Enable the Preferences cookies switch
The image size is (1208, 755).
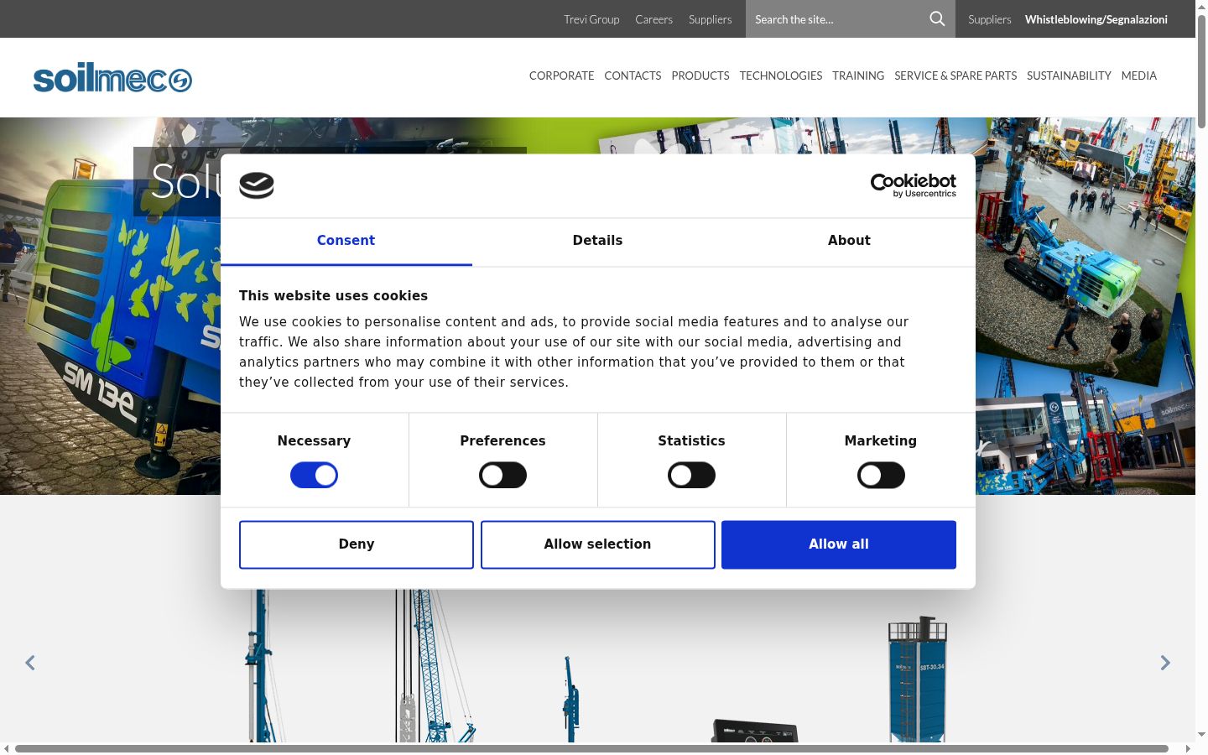coord(502,476)
